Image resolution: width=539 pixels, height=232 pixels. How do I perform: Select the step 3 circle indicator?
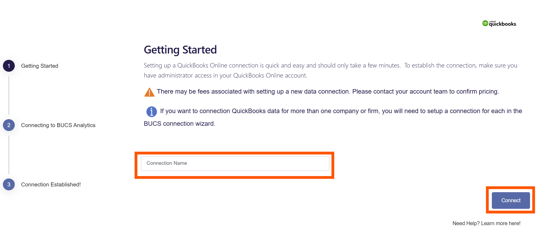[9, 185]
